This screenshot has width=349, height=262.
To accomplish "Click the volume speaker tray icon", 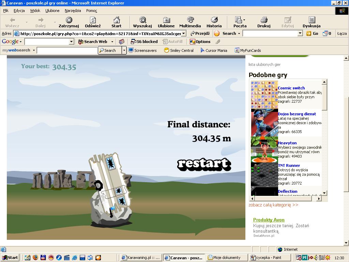I will click(316, 258).
